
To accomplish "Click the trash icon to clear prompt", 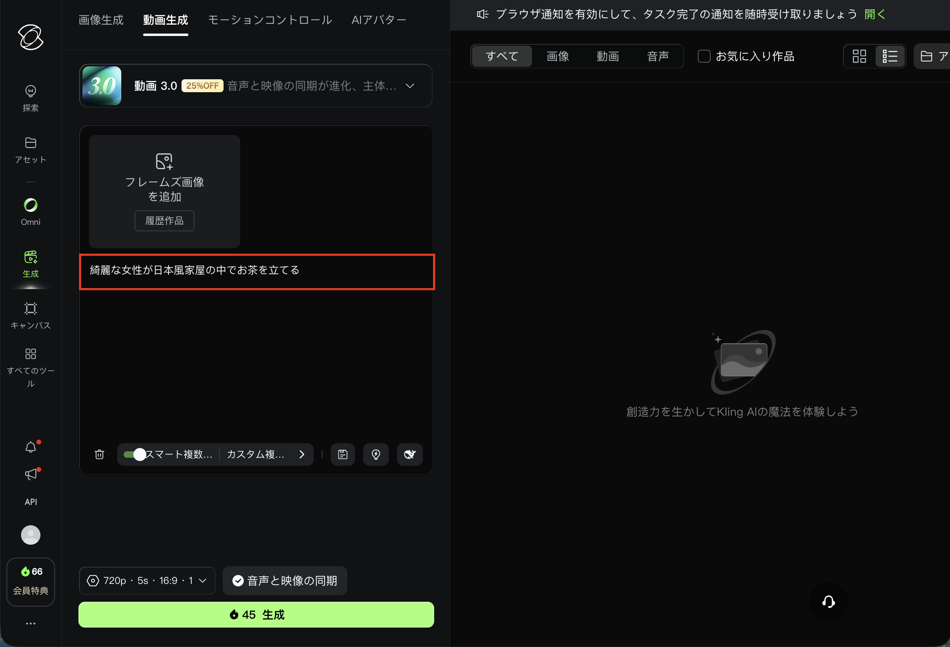I will [99, 455].
